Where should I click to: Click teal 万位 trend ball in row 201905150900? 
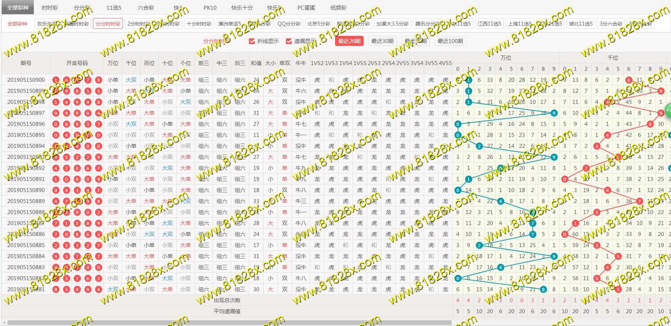(x=468, y=80)
